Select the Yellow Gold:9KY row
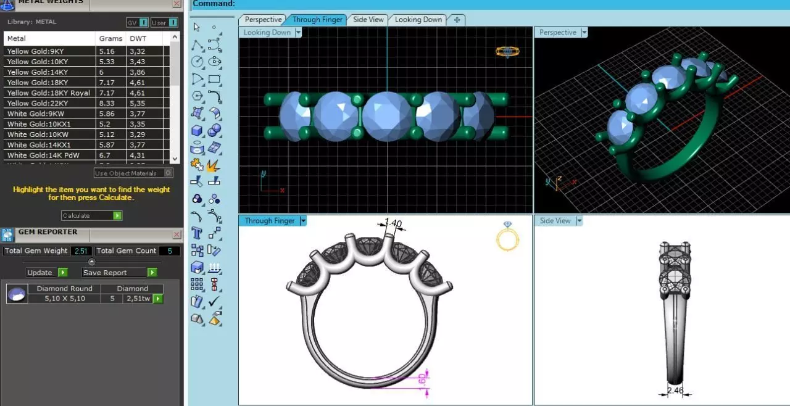790x406 pixels. tap(87, 51)
